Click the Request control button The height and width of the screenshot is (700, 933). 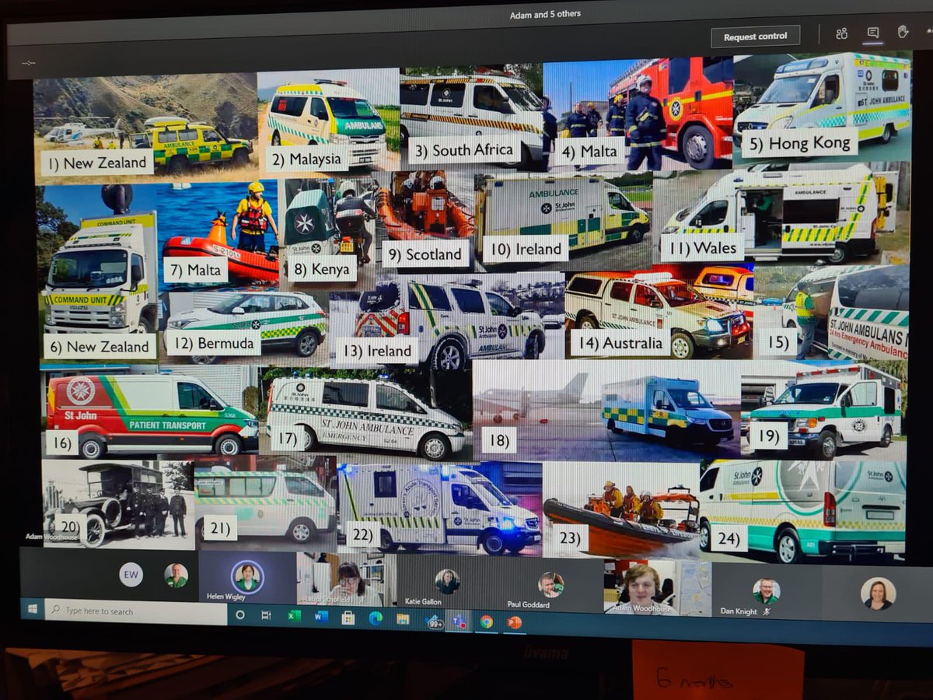coord(755,37)
